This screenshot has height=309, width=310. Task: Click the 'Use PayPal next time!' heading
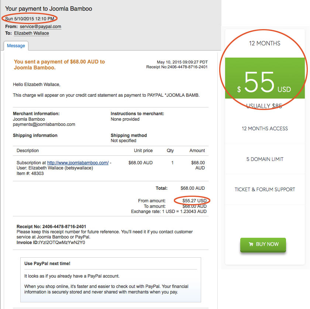pos(47,264)
